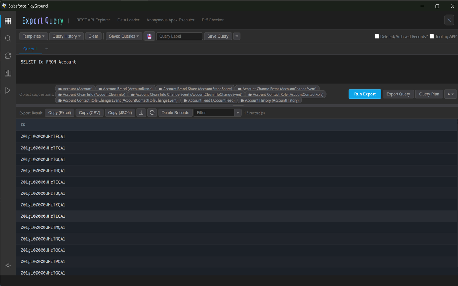Click the Clear button
458x286 pixels.
point(93,36)
